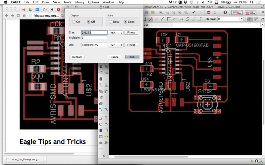Confirm the Grid dialog with OK

pos(132,57)
